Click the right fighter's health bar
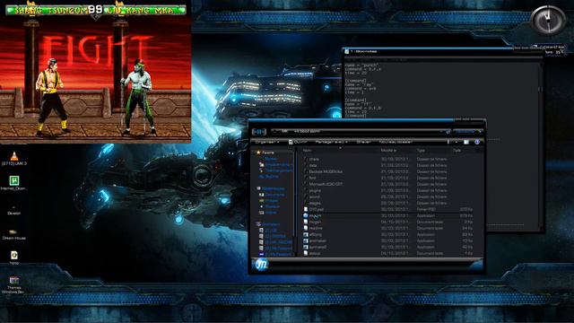 coord(145,10)
